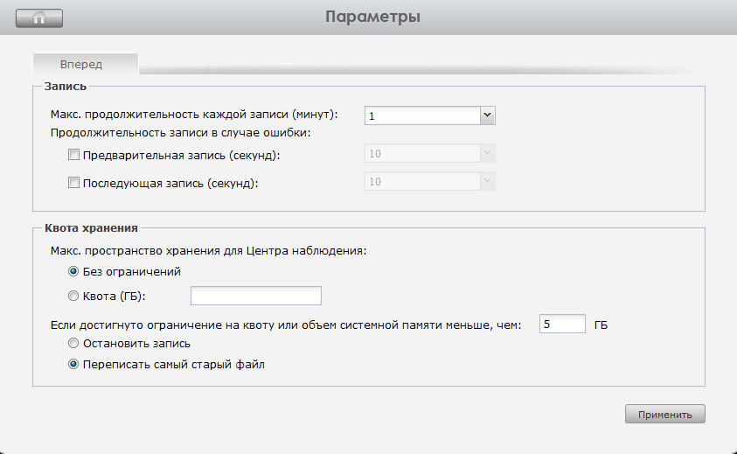The height and width of the screenshot is (454, 737).
Task: Click the Макс. пространство хранения label
Action: pyautogui.click(x=209, y=251)
